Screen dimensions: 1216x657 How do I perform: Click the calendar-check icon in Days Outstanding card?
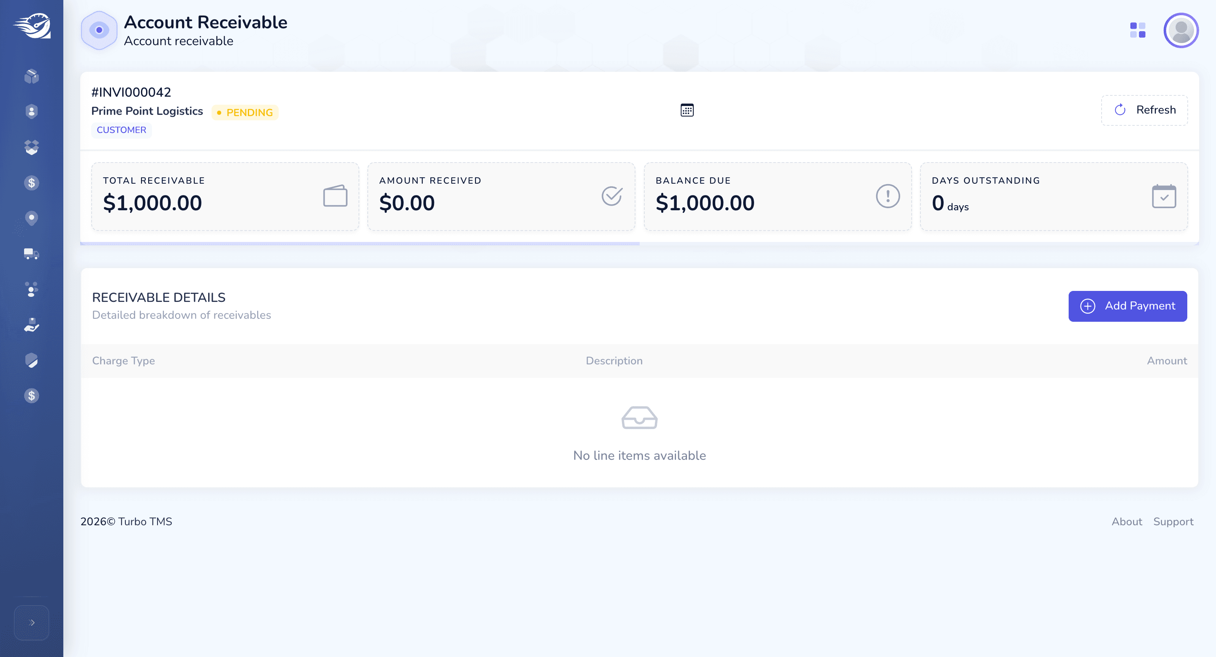point(1164,196)
